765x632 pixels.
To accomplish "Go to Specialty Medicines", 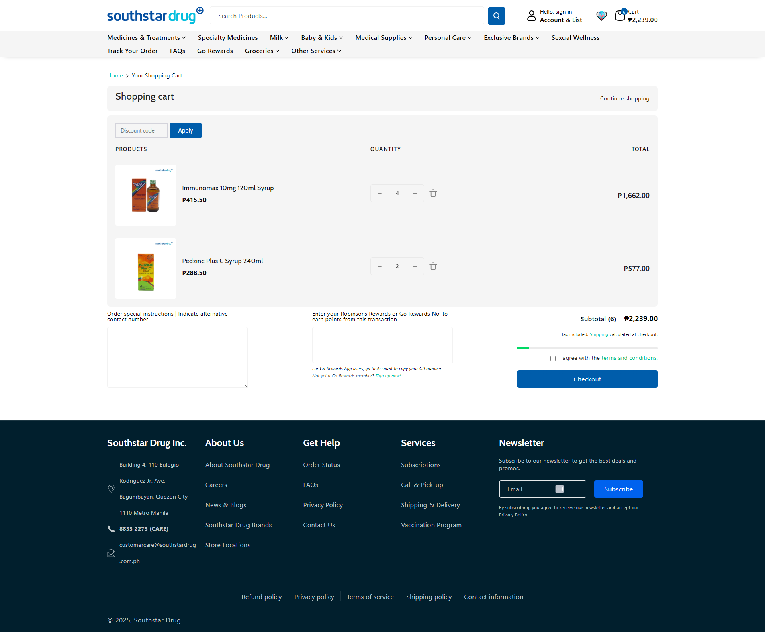I will (x=228, y=37).
